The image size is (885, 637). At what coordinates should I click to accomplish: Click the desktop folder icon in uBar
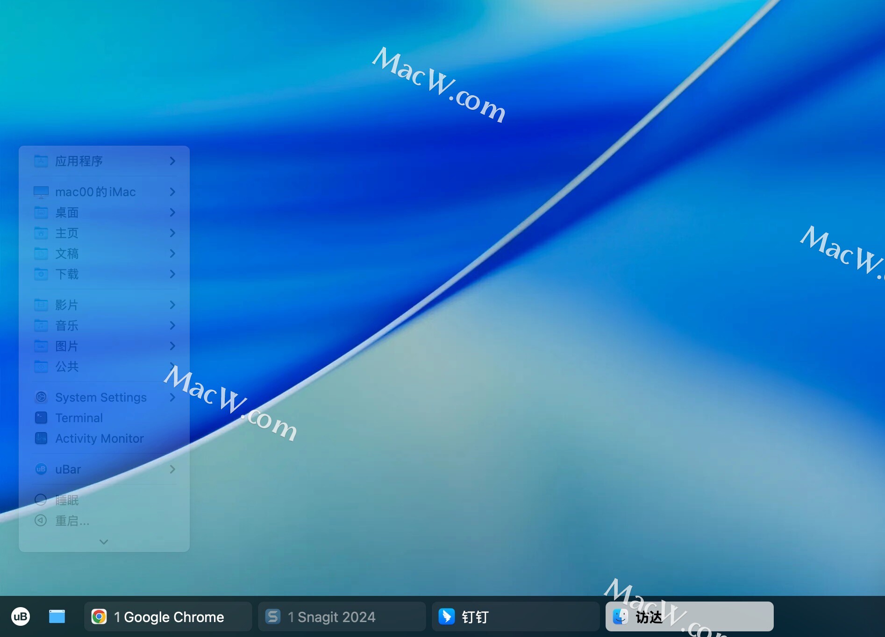(57, 616)
